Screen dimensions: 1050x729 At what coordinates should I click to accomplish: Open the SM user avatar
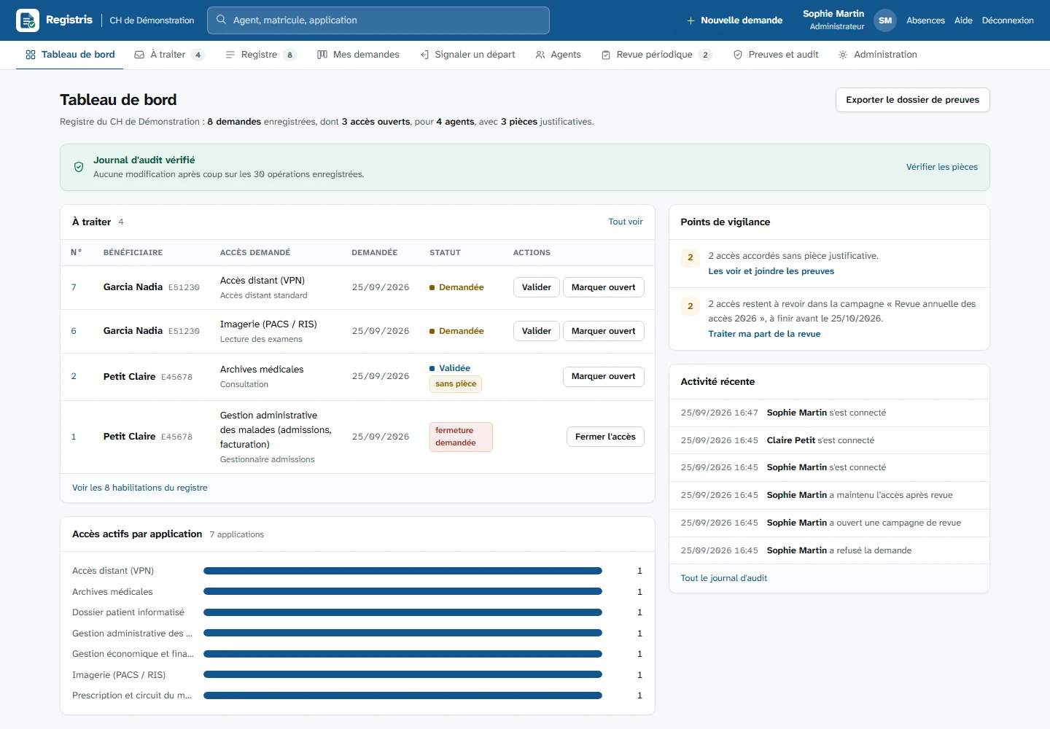(x=885, y=20)
